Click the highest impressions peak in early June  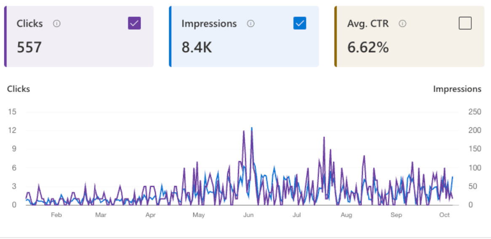point(252,128)
